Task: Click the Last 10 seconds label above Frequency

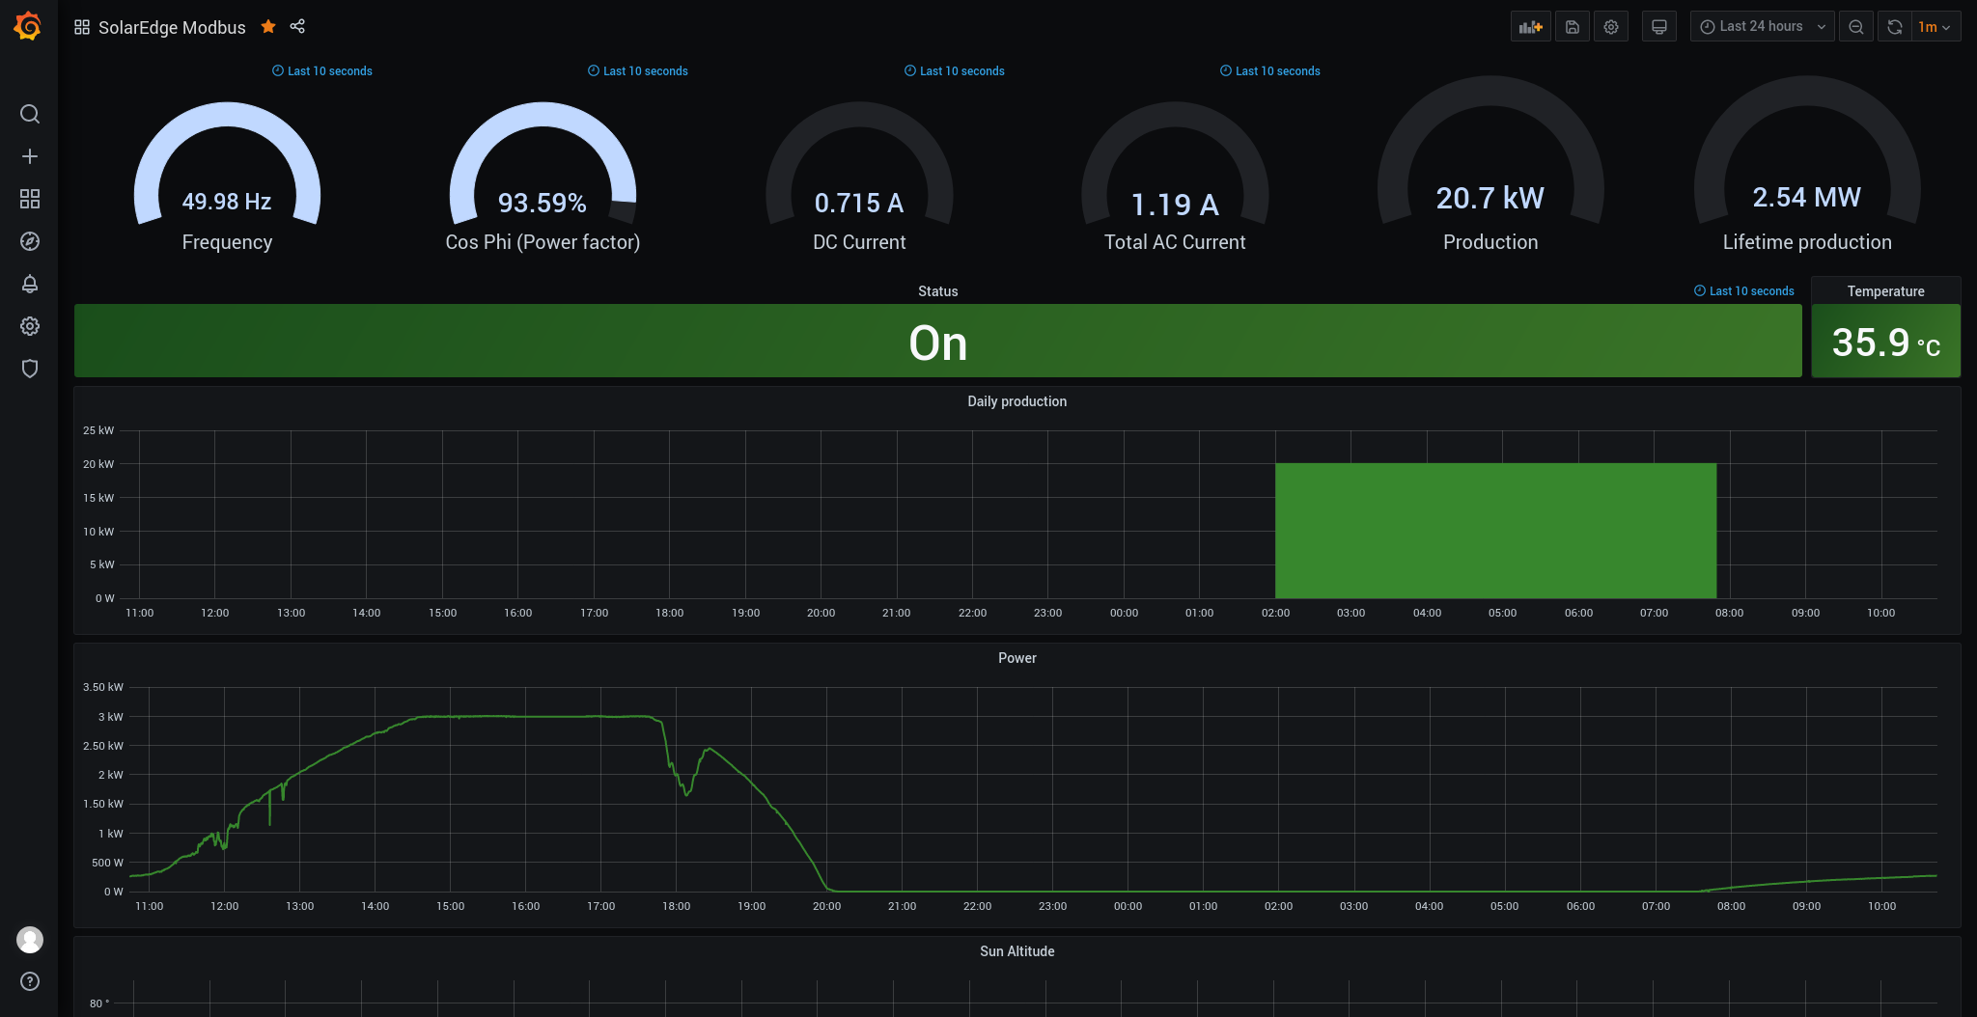Action: [x=322, y=71]
